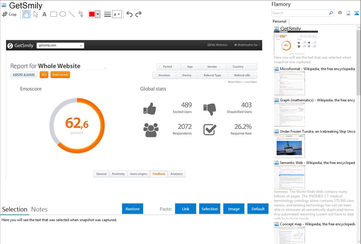Click the snapshot icon beside Microformat title
Screen dimensions: 361x244
tap(276, 69)
